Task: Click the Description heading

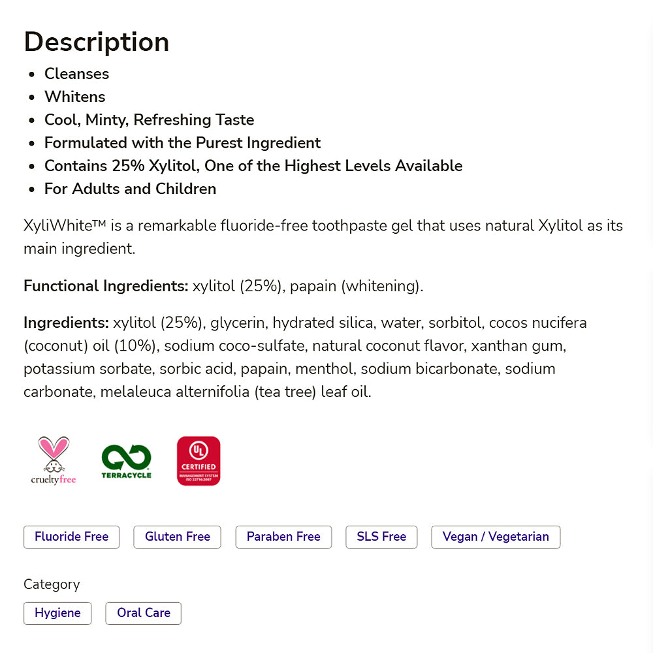Action: (x=97, y=42)
